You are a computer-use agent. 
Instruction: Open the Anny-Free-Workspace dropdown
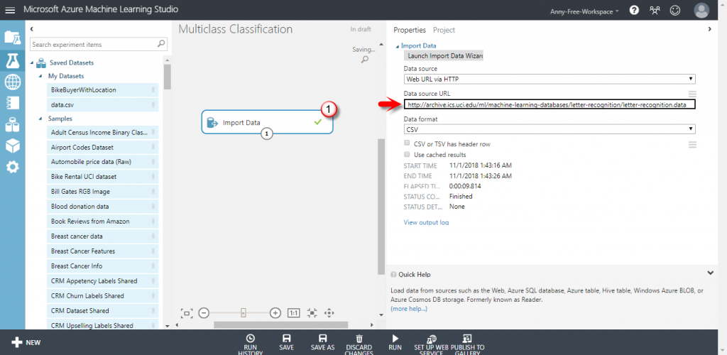(x=585, y=11)
